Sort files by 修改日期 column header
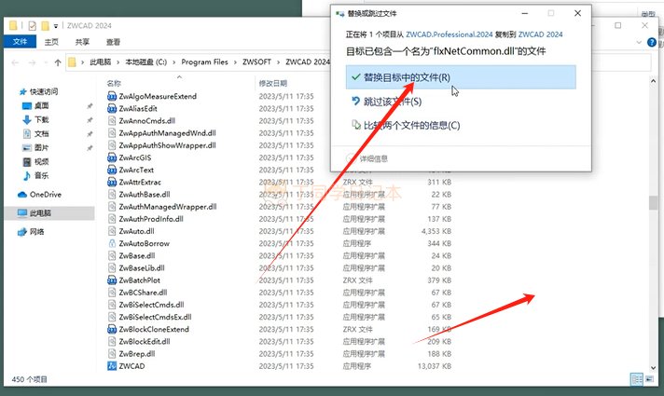Screen dimensions: 664x396 [x=276, y=83]
